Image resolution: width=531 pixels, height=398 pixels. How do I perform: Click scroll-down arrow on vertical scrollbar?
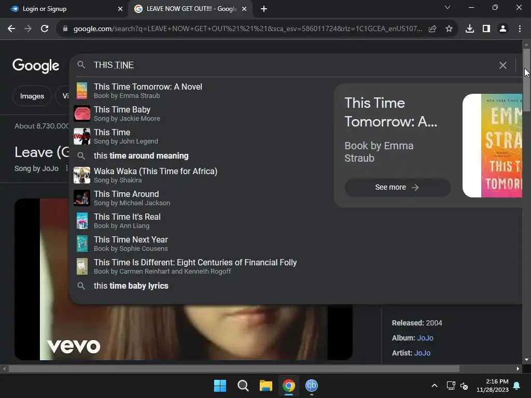coord(526,360)
